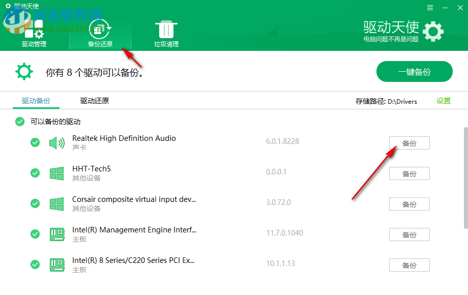Click the gear icon beside the backup count message
Screen dimensions: 468x295
(24, 71)
